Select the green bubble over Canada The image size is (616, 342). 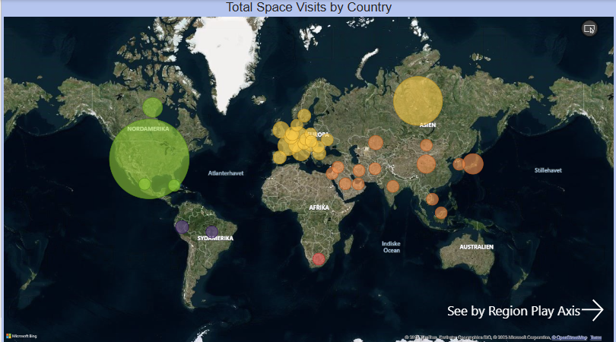(152, 108)
